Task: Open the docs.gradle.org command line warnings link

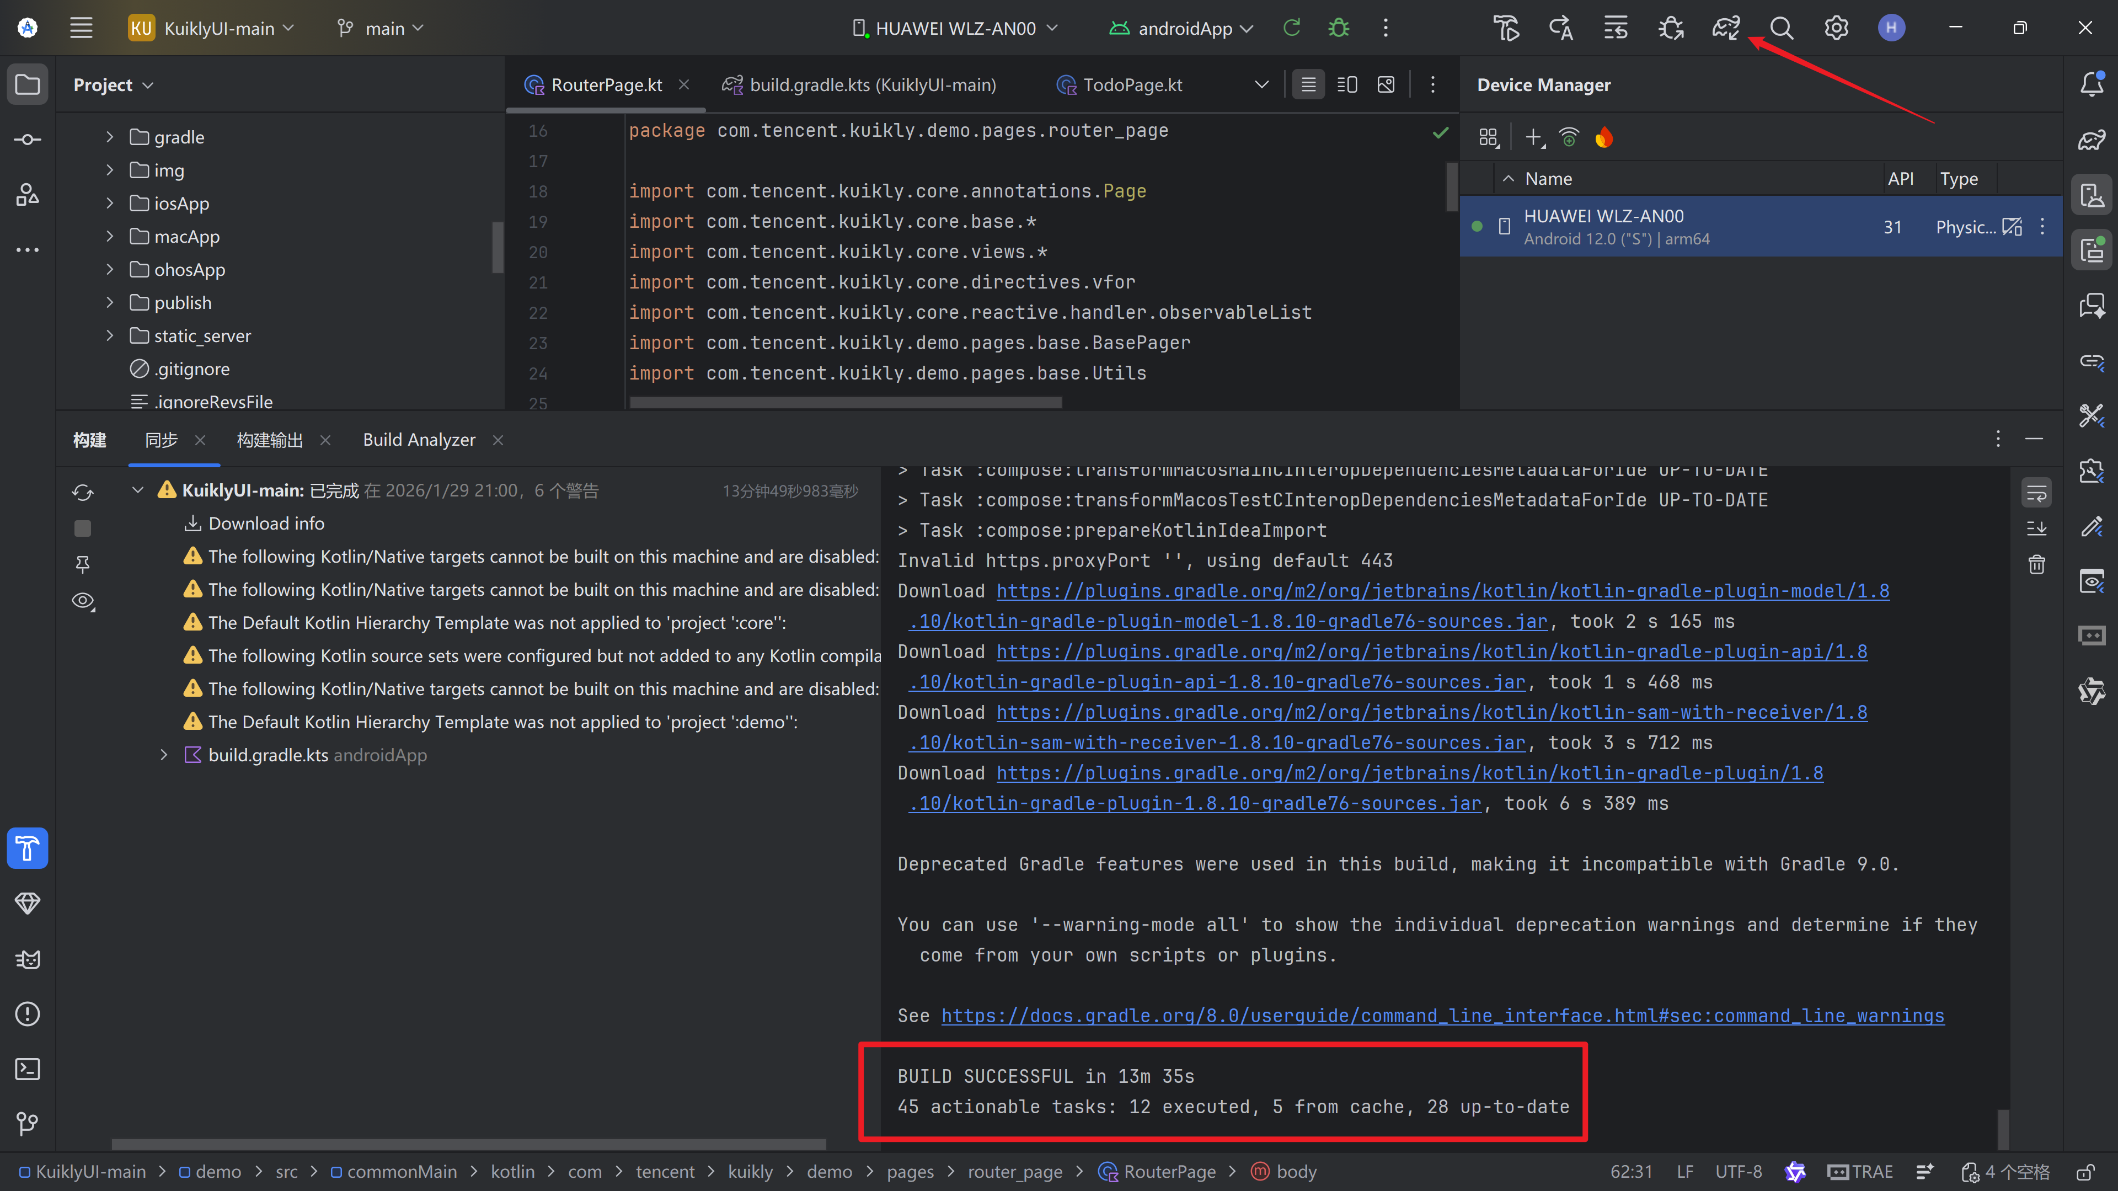Action: (x=1442, y=1016)
